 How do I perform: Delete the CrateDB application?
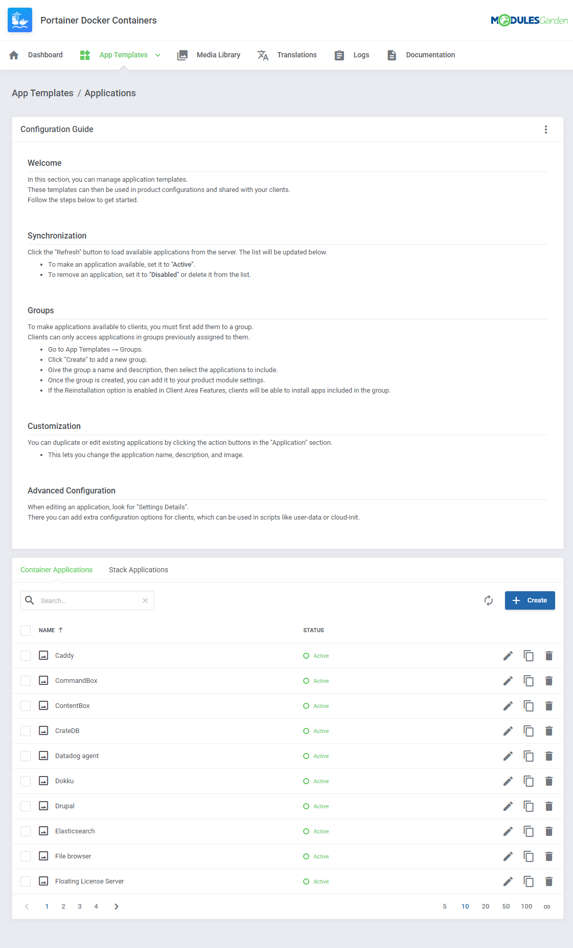pos(549,731)
